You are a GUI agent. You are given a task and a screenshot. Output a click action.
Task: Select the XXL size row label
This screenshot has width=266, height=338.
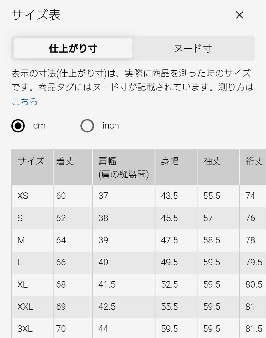click(x=25, y=306)
